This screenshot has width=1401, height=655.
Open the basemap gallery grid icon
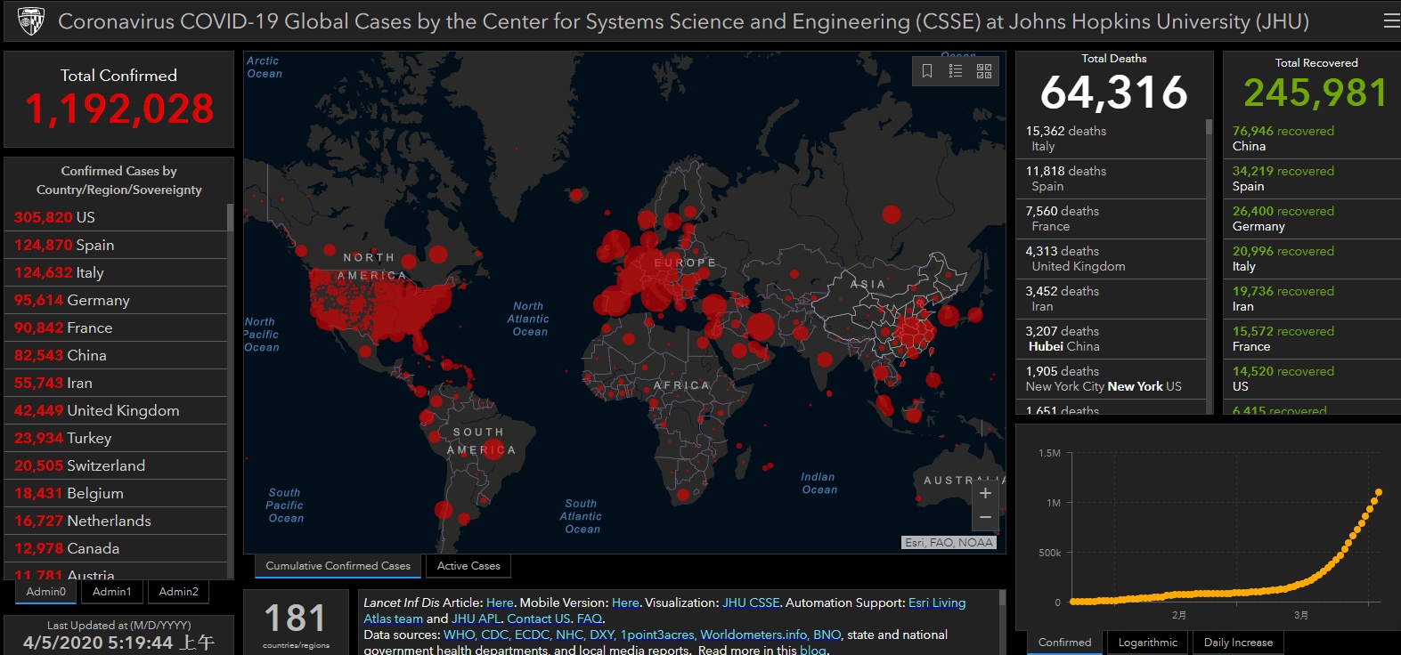click(x=984, y=71)
